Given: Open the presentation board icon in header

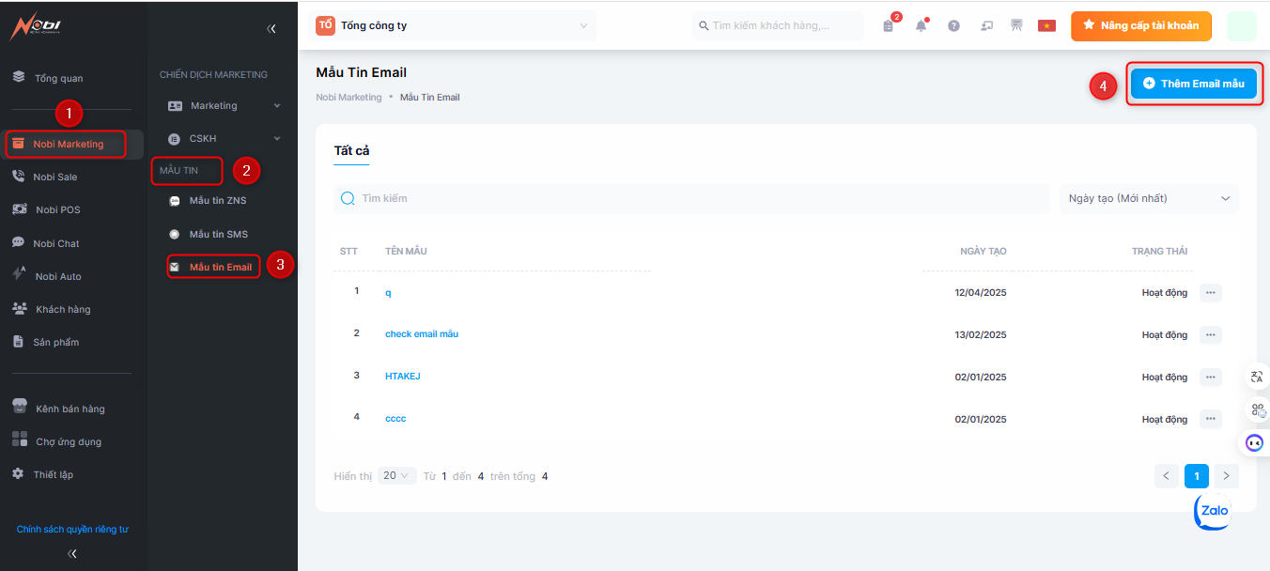Looking at the screenshot, I should click(x=1016, y=26).
